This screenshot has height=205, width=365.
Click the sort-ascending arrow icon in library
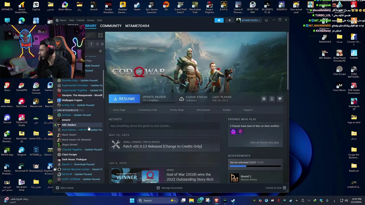click(x=91, y=44)
